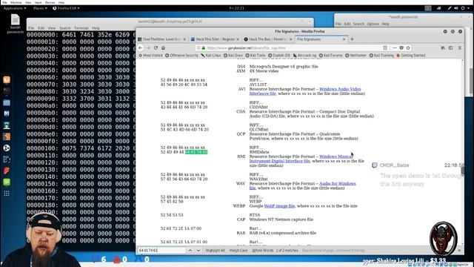Open the Exploit-DB bookmark

(279, 56)
